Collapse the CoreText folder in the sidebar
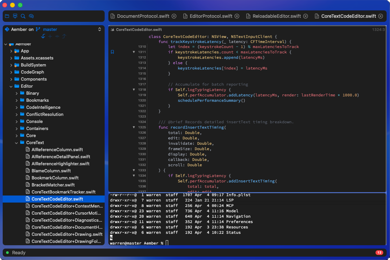390x260 pixels. coord(16,142)
